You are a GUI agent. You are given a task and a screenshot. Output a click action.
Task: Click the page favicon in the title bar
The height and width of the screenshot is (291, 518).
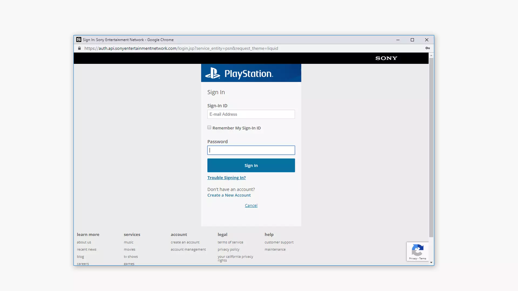pos(79,40)
